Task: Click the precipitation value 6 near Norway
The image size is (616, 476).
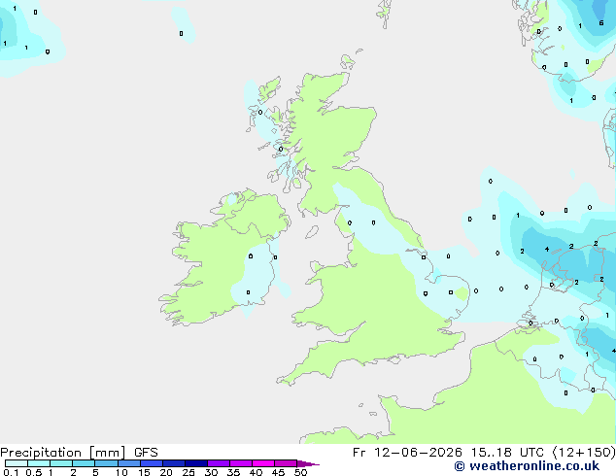Action: click(x=601, y=23)
